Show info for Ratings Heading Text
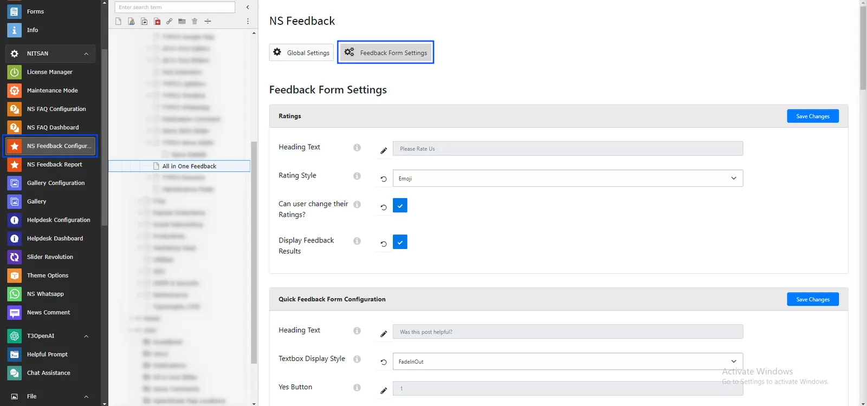 (357, 147)
